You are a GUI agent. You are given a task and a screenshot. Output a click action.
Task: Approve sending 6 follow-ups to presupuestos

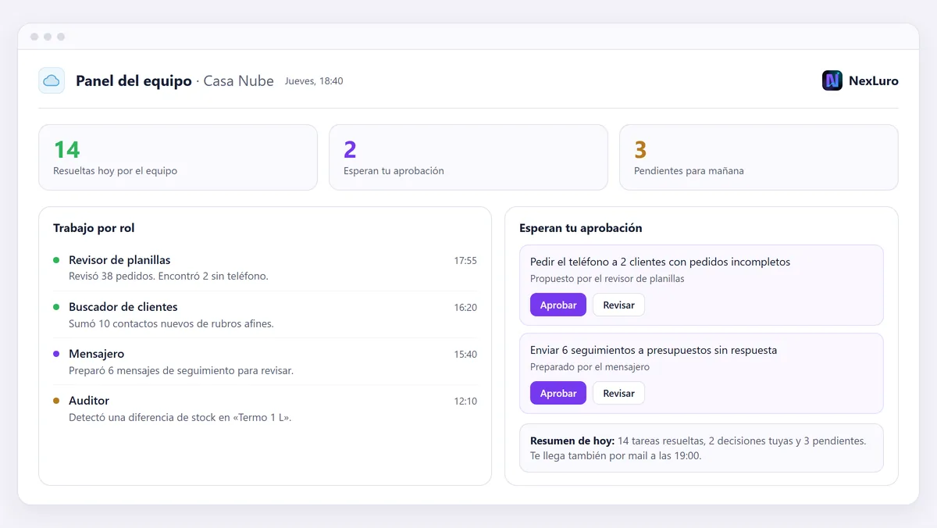[x=558, y=393]
